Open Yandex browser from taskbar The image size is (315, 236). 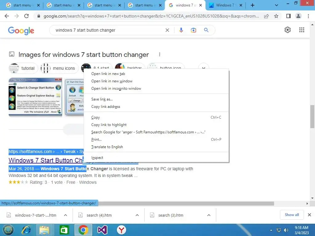121,230
